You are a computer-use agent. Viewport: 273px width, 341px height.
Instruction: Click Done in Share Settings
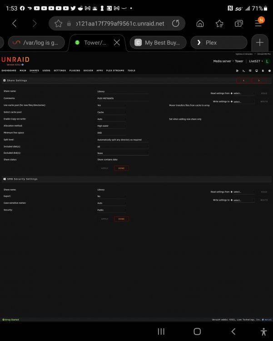[121, 168]
